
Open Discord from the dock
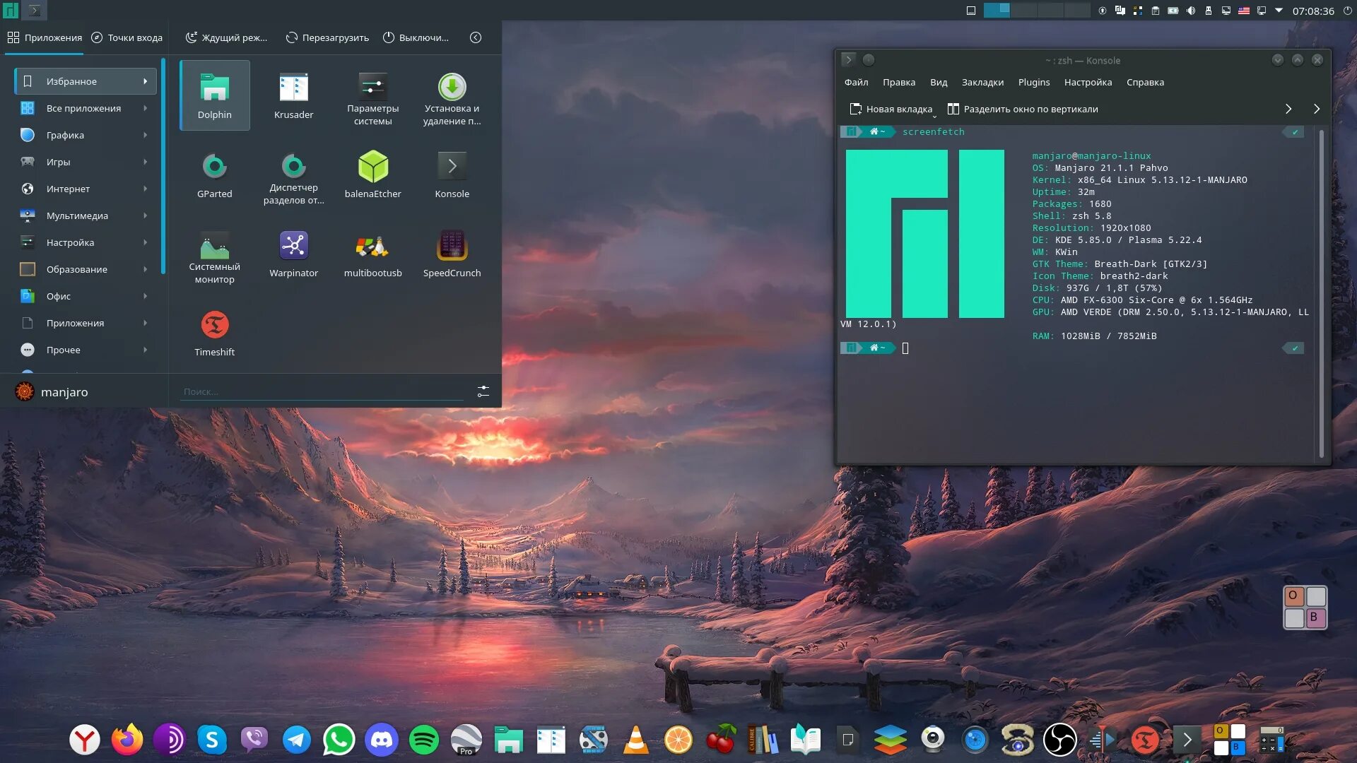[x=382, y=740]
